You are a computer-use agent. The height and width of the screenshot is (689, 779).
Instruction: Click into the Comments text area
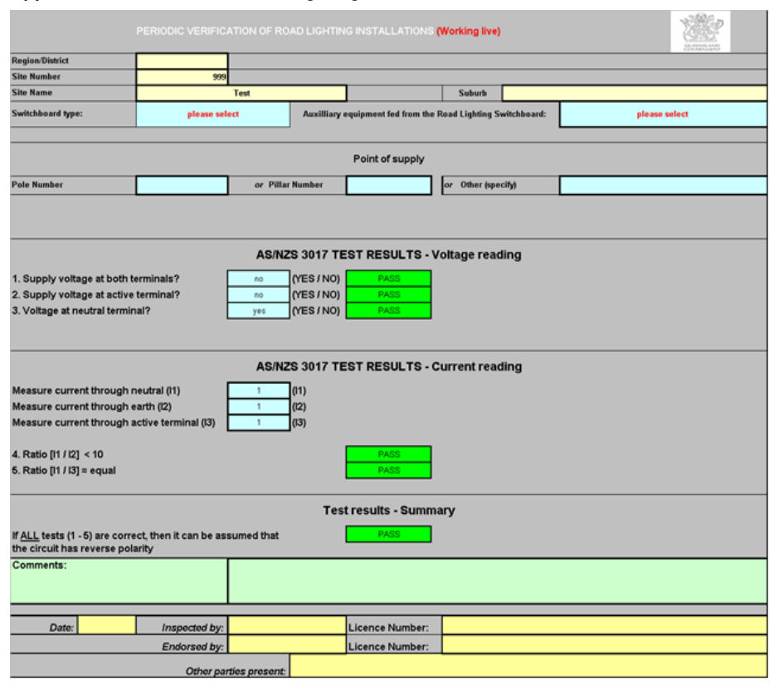[497, 580]
